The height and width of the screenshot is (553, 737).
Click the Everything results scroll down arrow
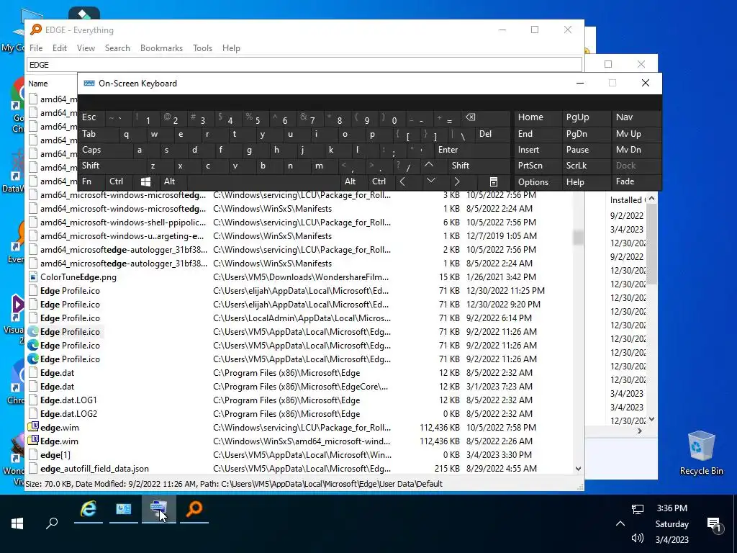(x=578, y=468)
